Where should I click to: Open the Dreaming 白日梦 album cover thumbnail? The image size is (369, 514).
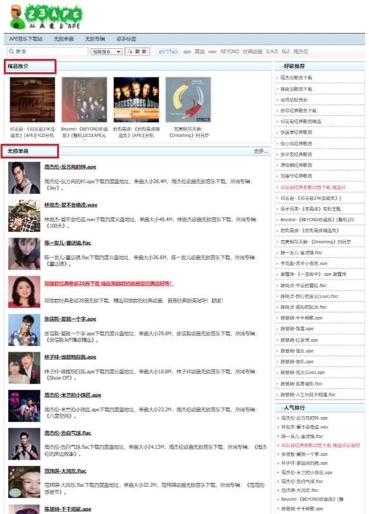click(188, 100)
